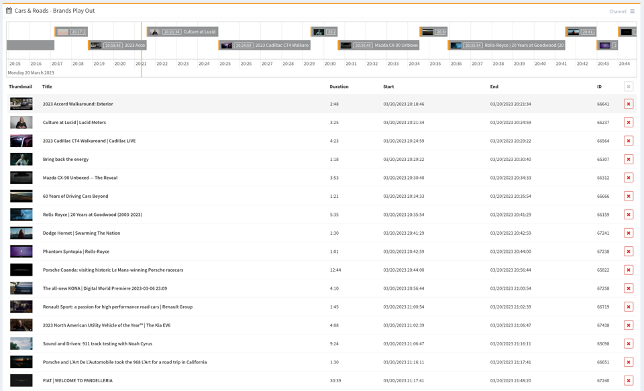Select Rolls-Royce 20 Years timeline clip

point(506,45)
